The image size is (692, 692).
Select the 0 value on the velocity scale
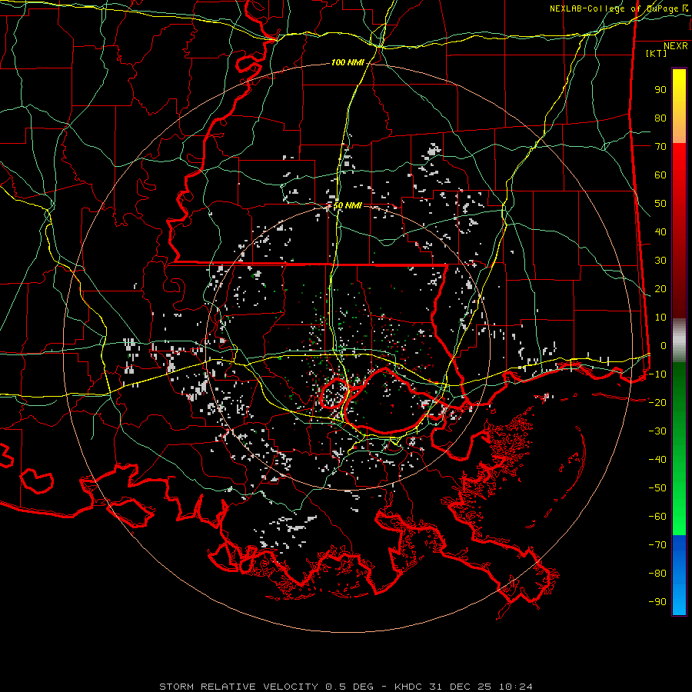pos(664,345)
